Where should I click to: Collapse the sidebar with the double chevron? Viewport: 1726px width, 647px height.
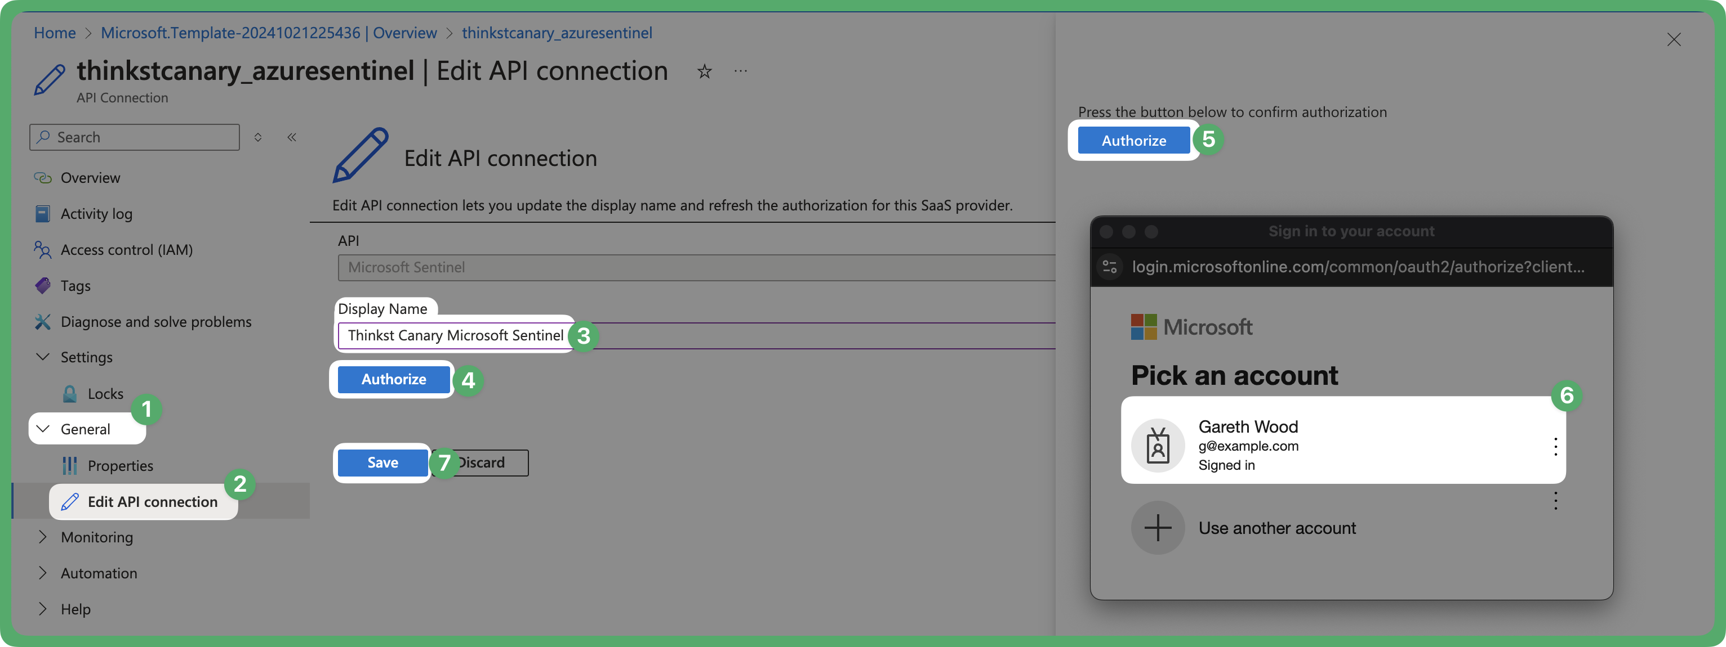[x=292, y=137]
